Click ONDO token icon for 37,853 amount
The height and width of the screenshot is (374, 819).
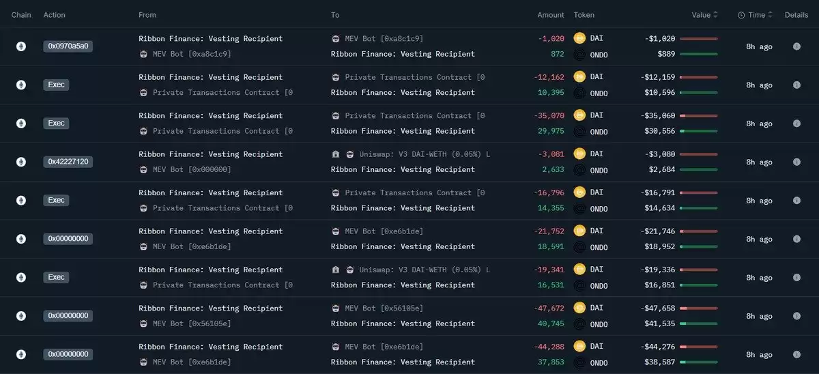580,362
